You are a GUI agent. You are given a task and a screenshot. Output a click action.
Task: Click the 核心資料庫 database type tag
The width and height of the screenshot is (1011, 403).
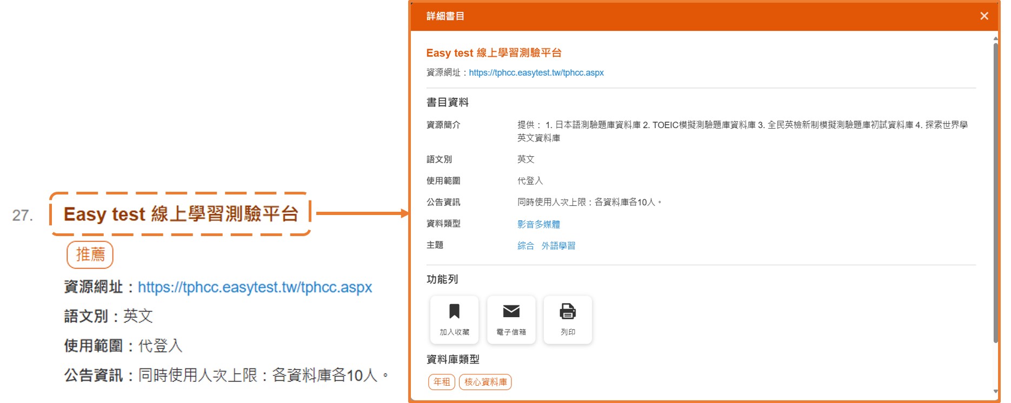pos(485,382)
